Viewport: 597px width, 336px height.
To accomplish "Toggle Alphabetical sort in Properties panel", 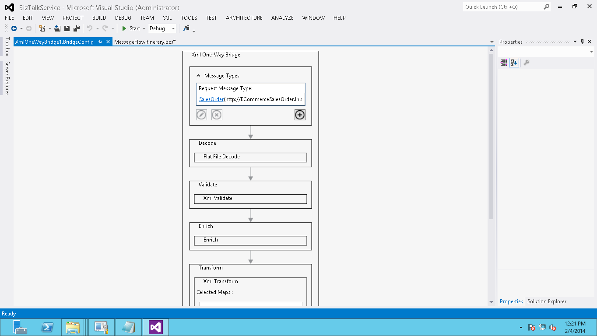I will pyautogui.click(x=514, y=63).
